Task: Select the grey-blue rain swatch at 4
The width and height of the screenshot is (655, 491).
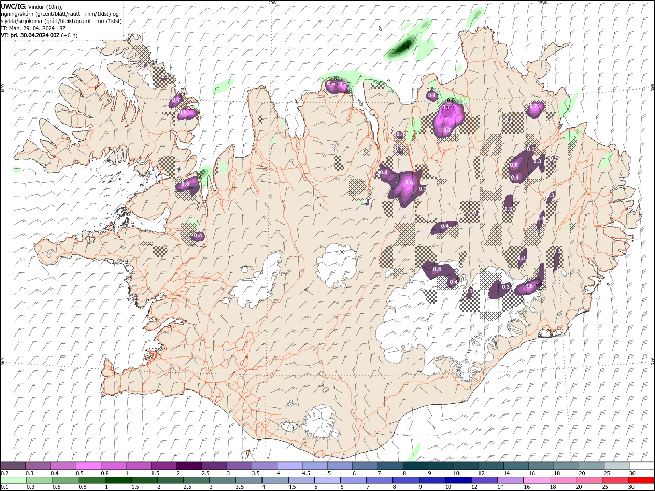Action: click(274, 480)
